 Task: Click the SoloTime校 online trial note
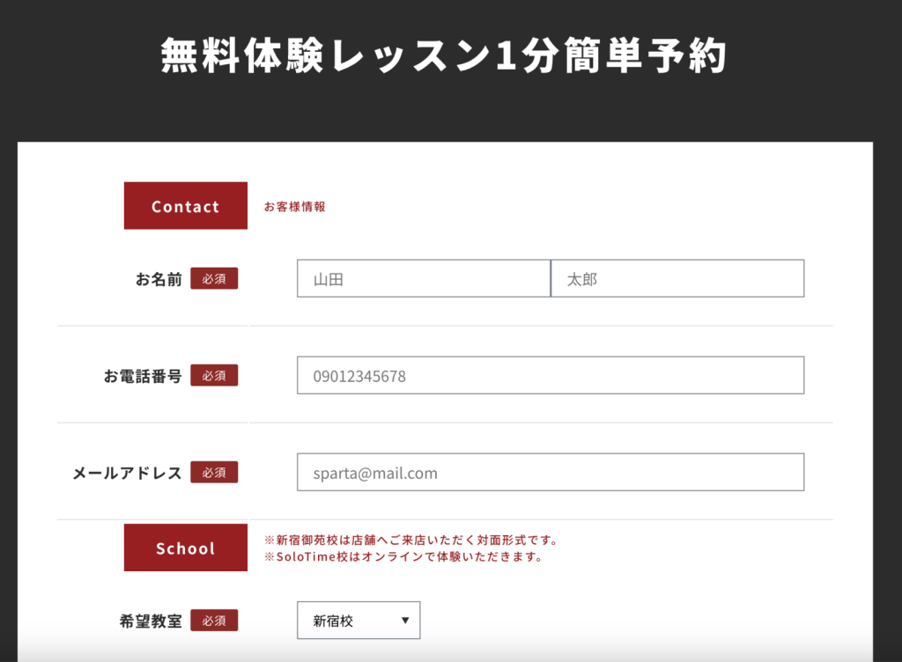pos(403,557)
